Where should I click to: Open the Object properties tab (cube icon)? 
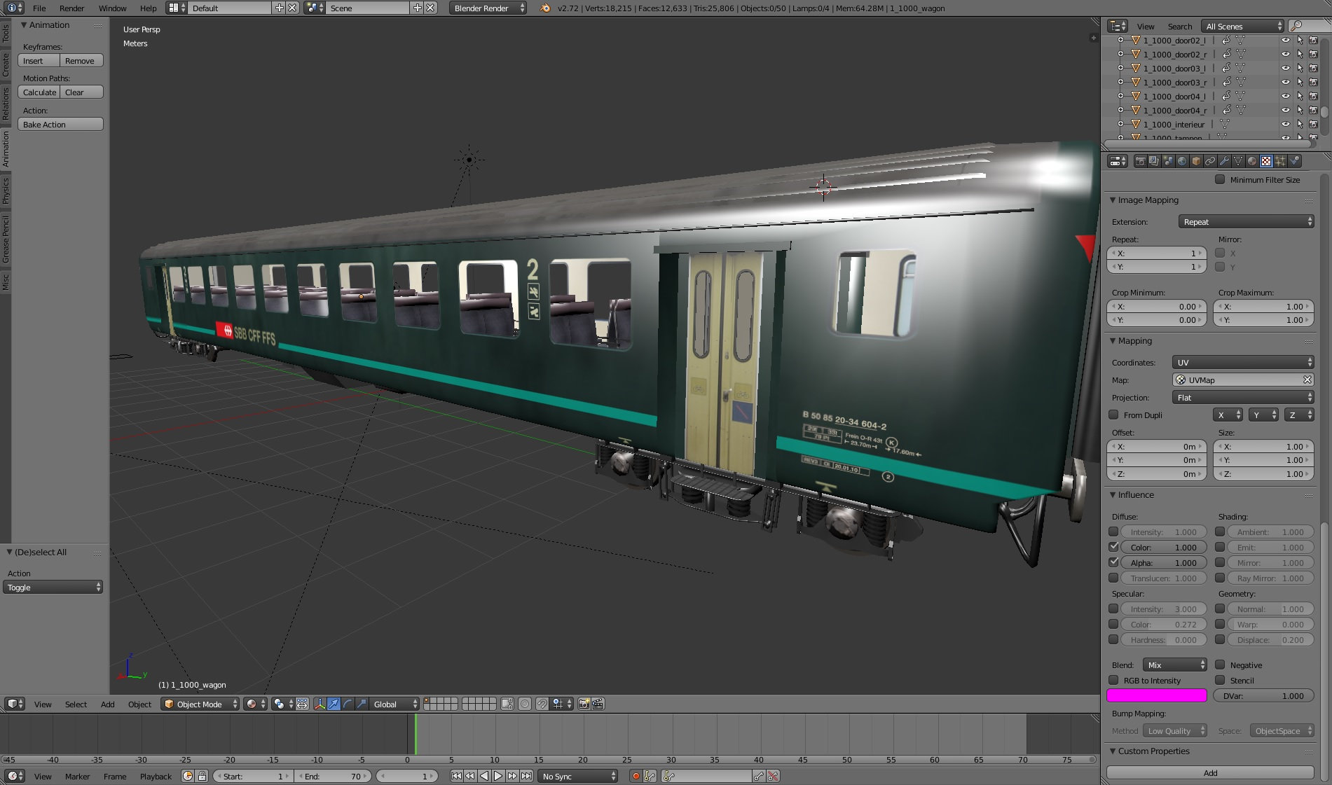click(1196, 161)
